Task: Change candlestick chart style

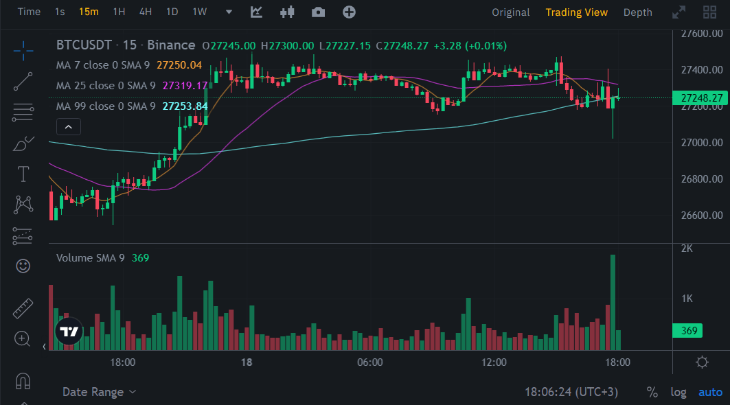Action: (x=287, y=12)
